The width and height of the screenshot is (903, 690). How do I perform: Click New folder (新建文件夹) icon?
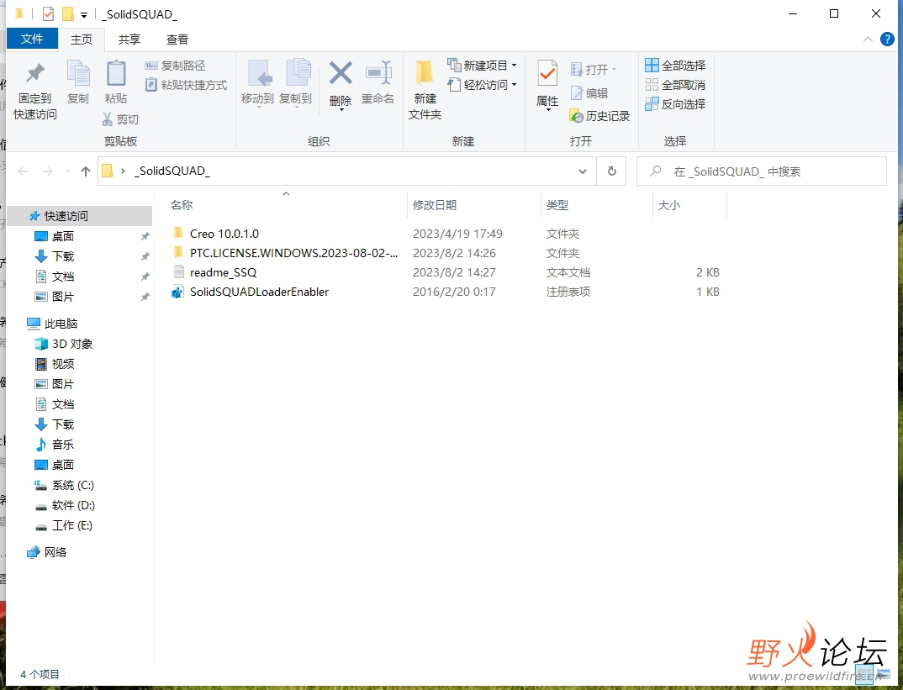(x=425, y=74)
